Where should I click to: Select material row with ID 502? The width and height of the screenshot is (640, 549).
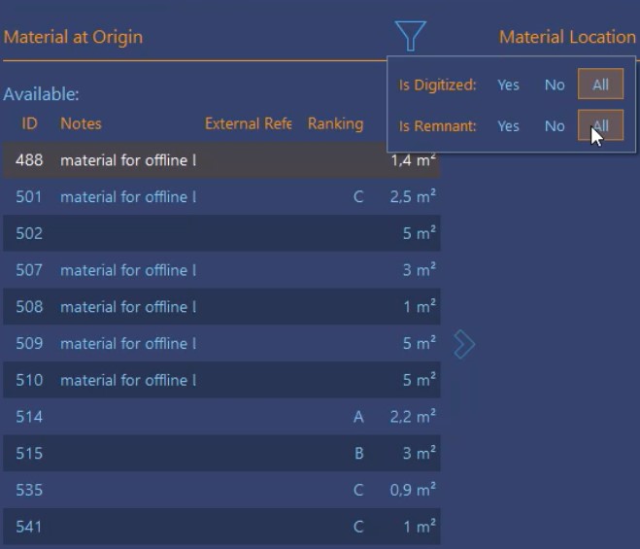click(x=221, y=233)
